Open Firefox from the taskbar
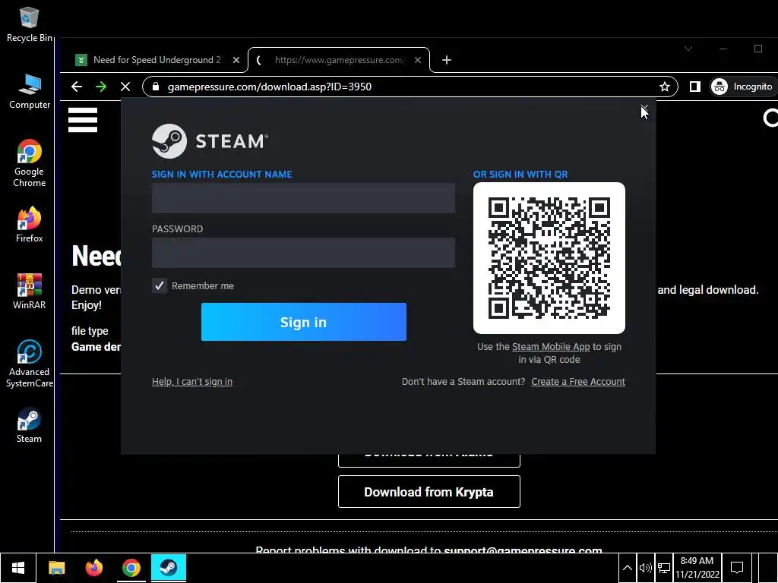This screenshot has height=583, width=778. coord(93,568)
